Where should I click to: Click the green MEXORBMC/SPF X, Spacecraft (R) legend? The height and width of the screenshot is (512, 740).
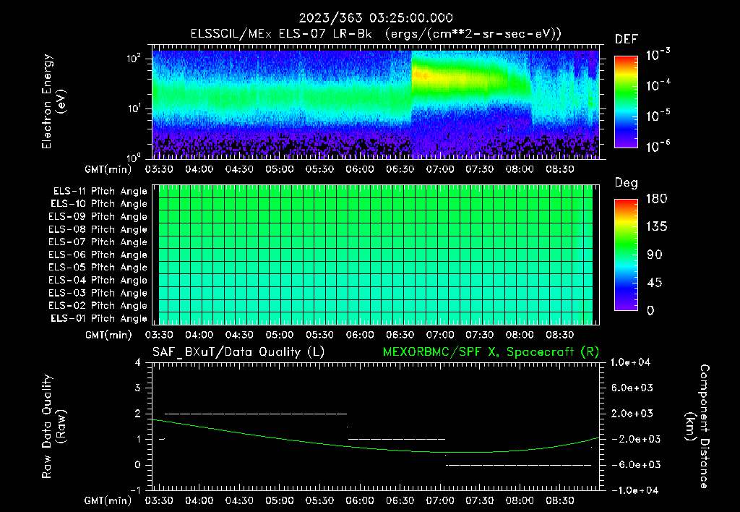(491, 352)
